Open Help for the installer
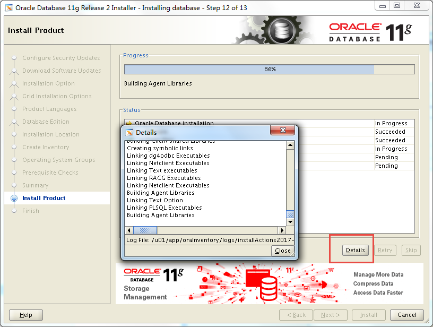 (x=25, y=315)
